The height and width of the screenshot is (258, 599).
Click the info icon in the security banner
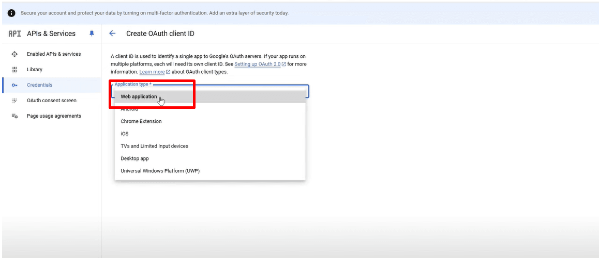coord(11,13)
